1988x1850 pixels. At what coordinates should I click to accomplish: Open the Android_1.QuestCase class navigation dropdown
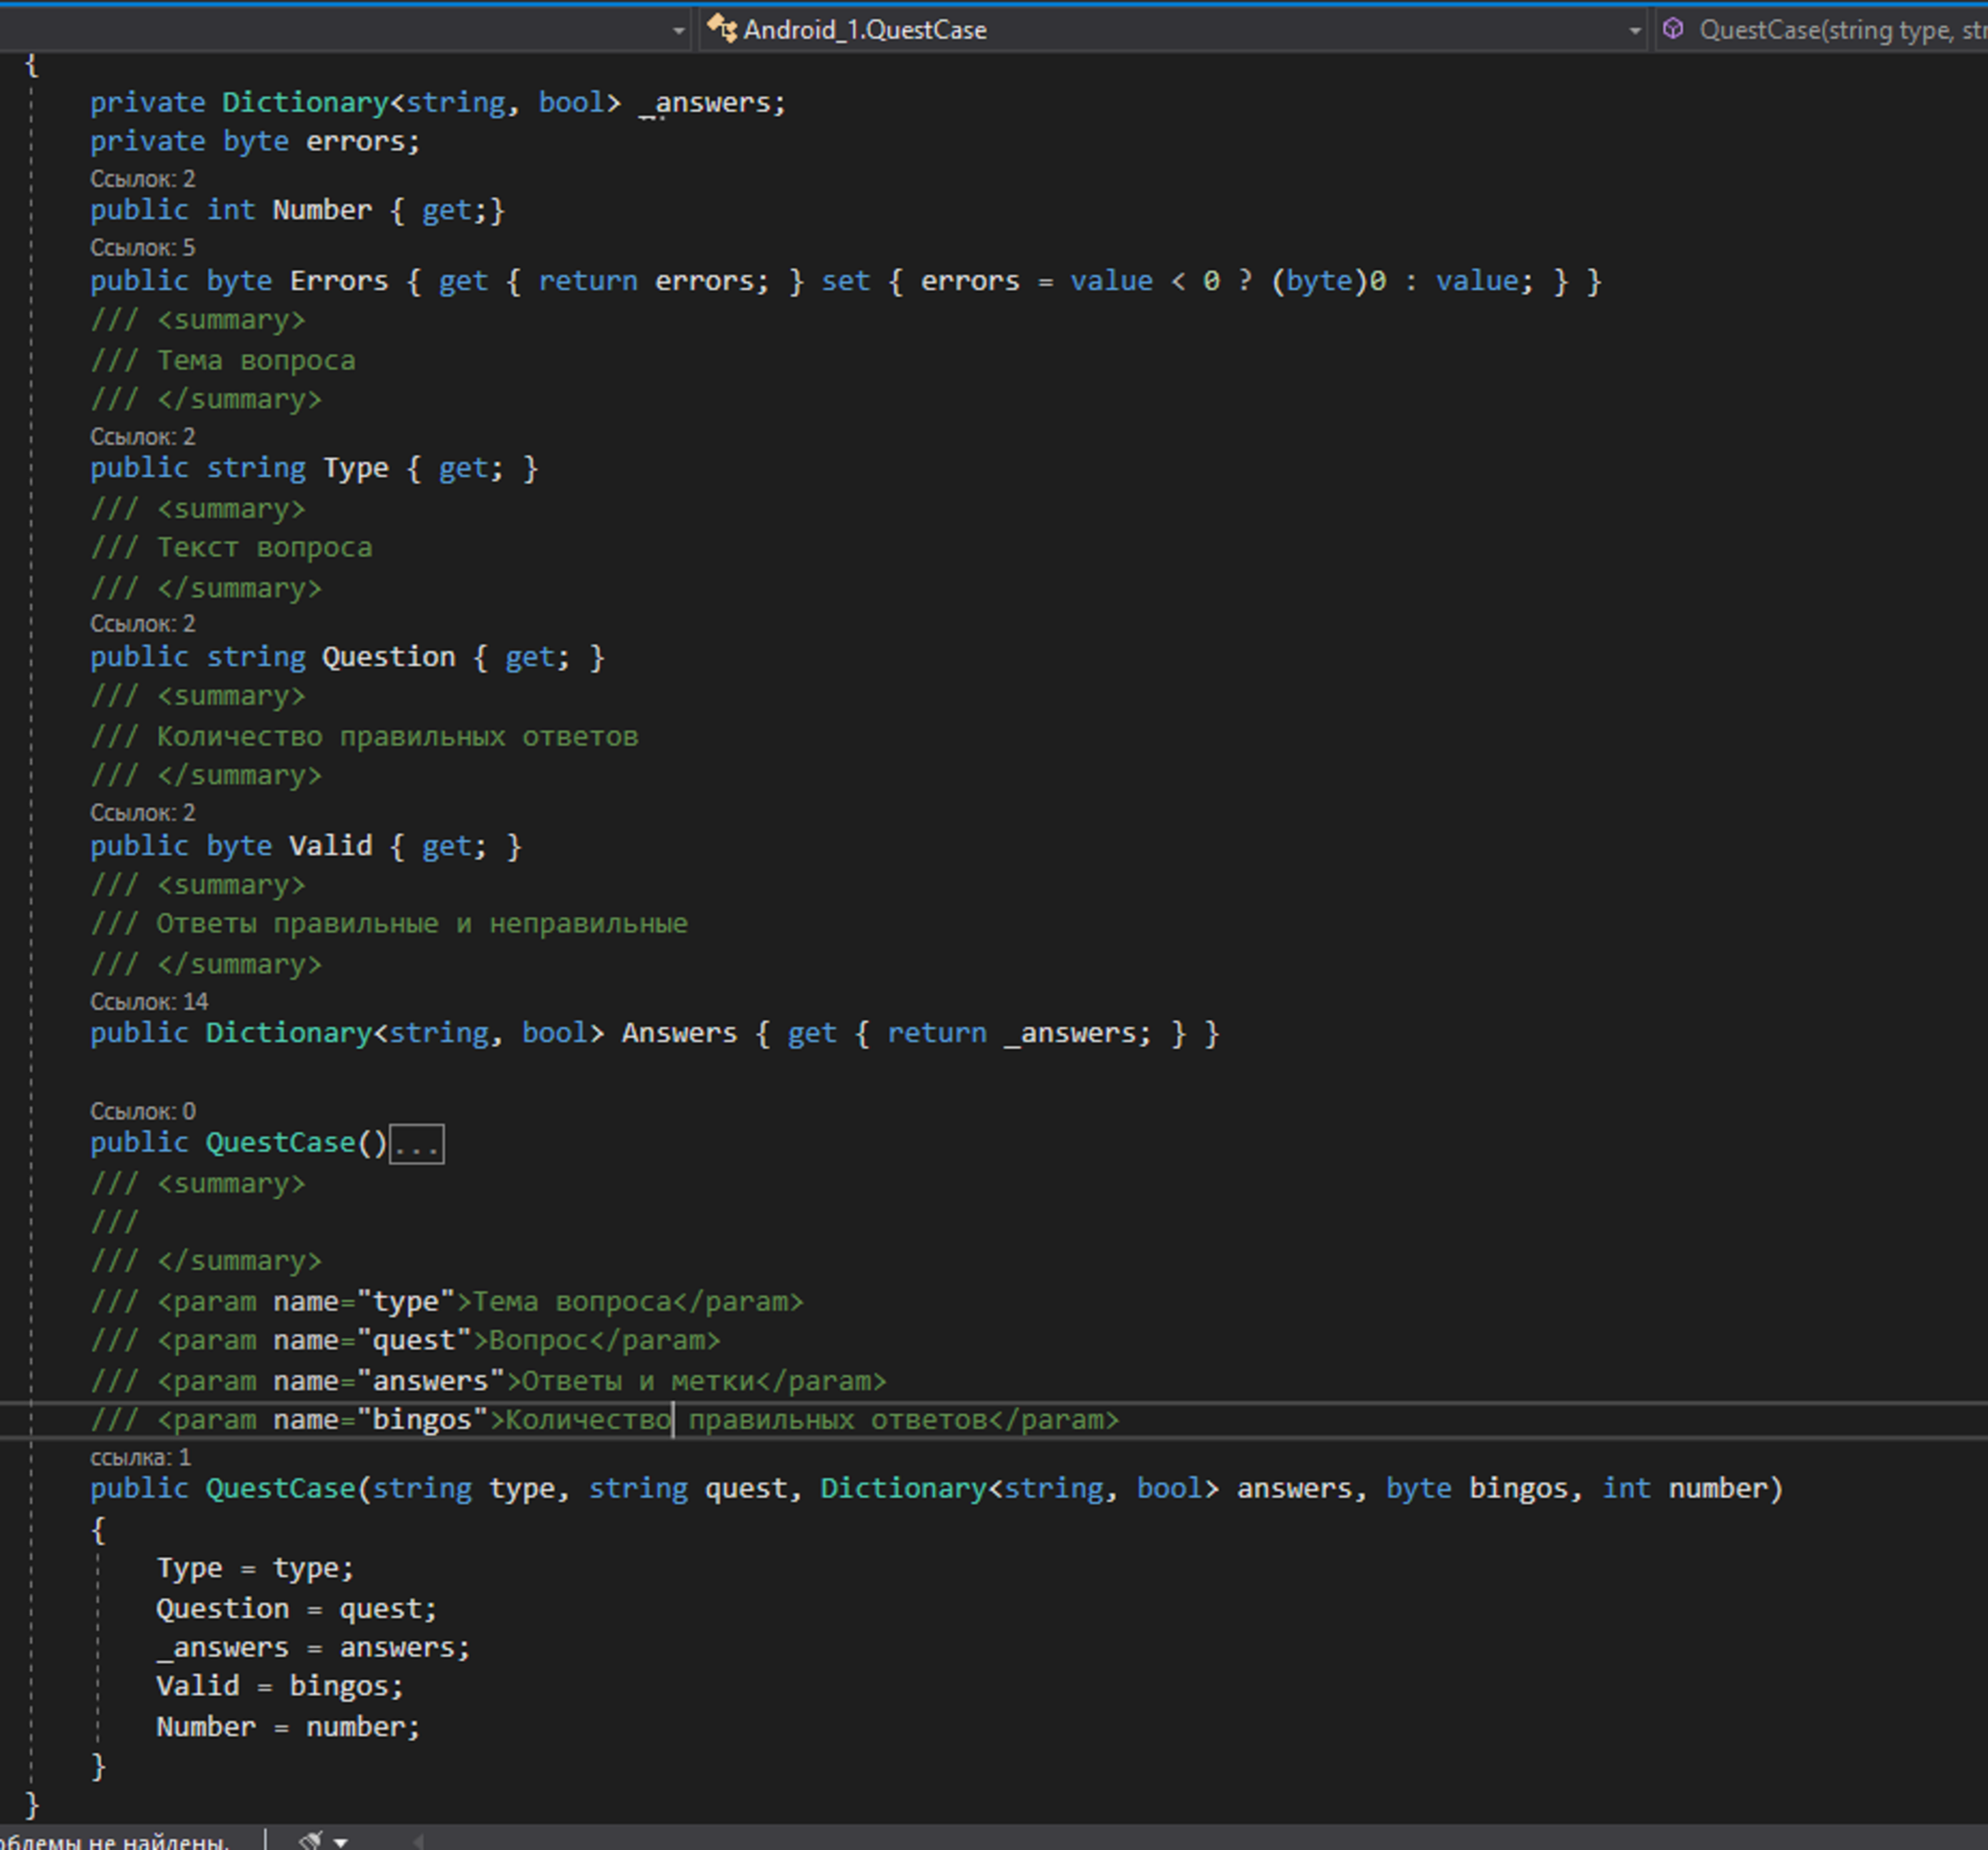(1634, 30)
